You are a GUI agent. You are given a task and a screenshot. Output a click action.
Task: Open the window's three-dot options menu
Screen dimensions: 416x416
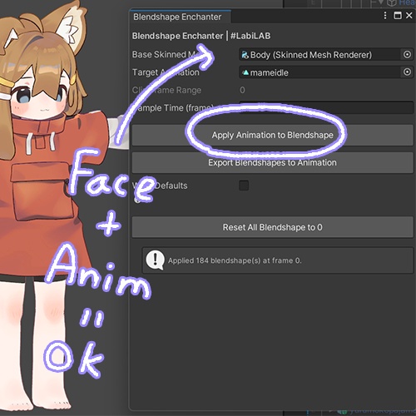[x=385, y=16]
